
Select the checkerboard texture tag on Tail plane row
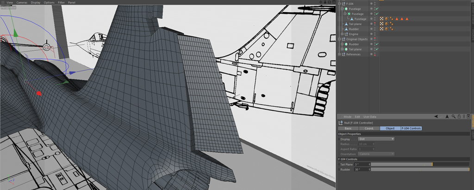click(x=381, y=24)
